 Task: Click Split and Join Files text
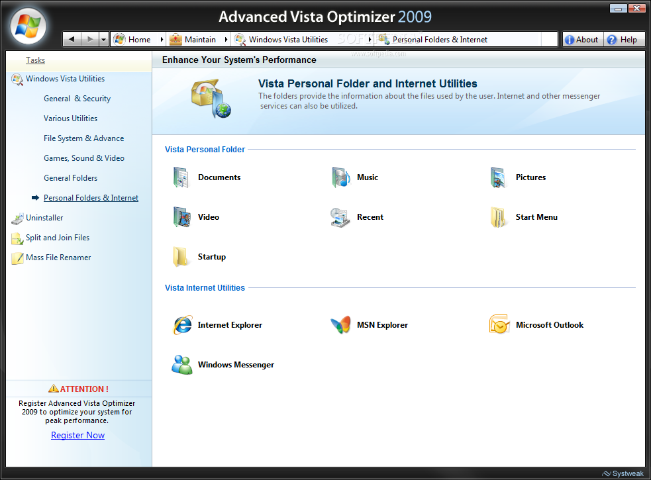[x=58, y=238]
